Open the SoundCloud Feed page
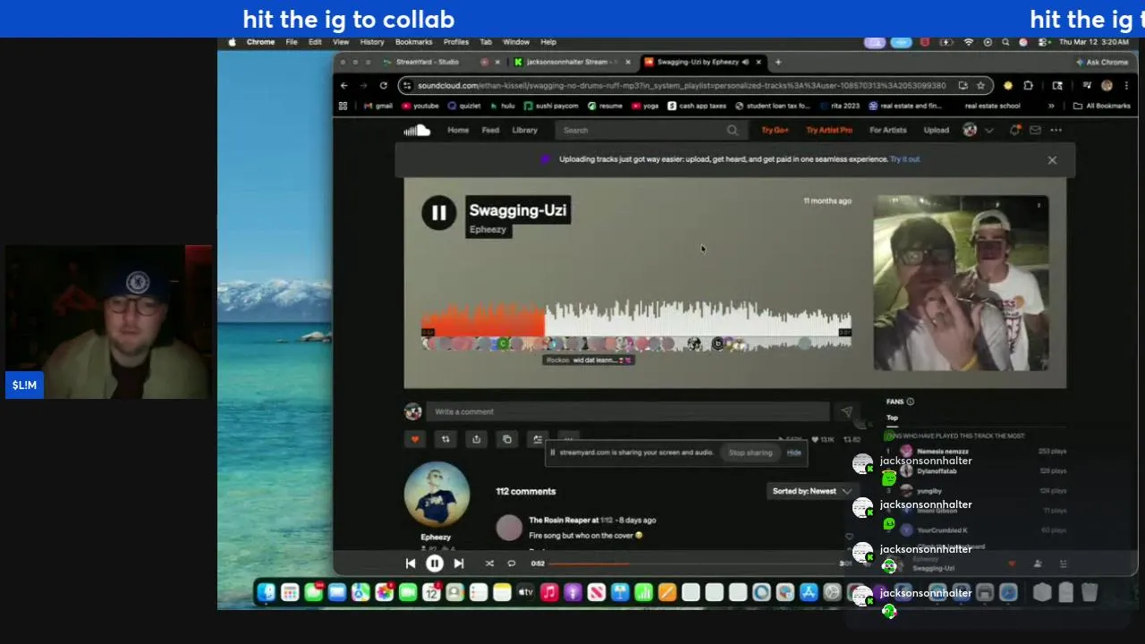 (490, 131)
